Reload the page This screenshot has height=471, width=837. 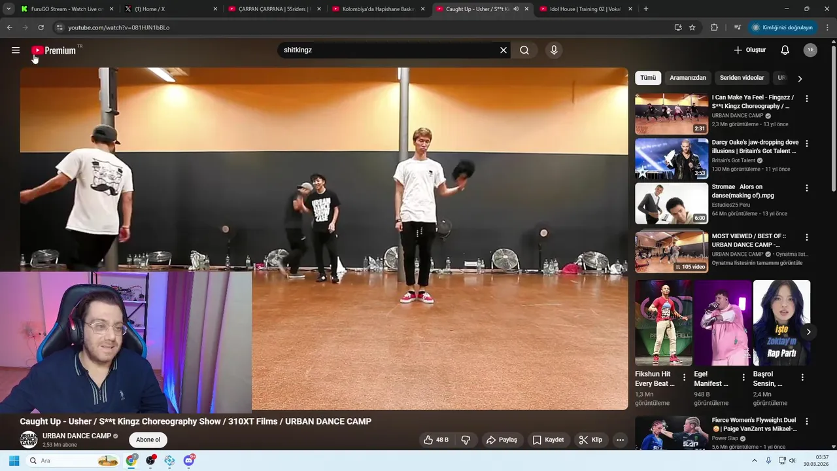click(x=41, y=27)
